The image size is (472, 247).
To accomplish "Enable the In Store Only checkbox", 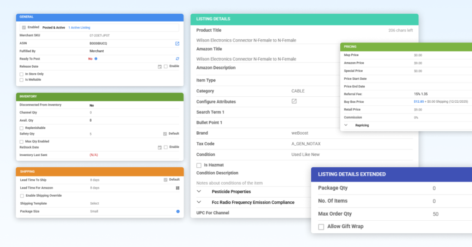I will [21, 74].
